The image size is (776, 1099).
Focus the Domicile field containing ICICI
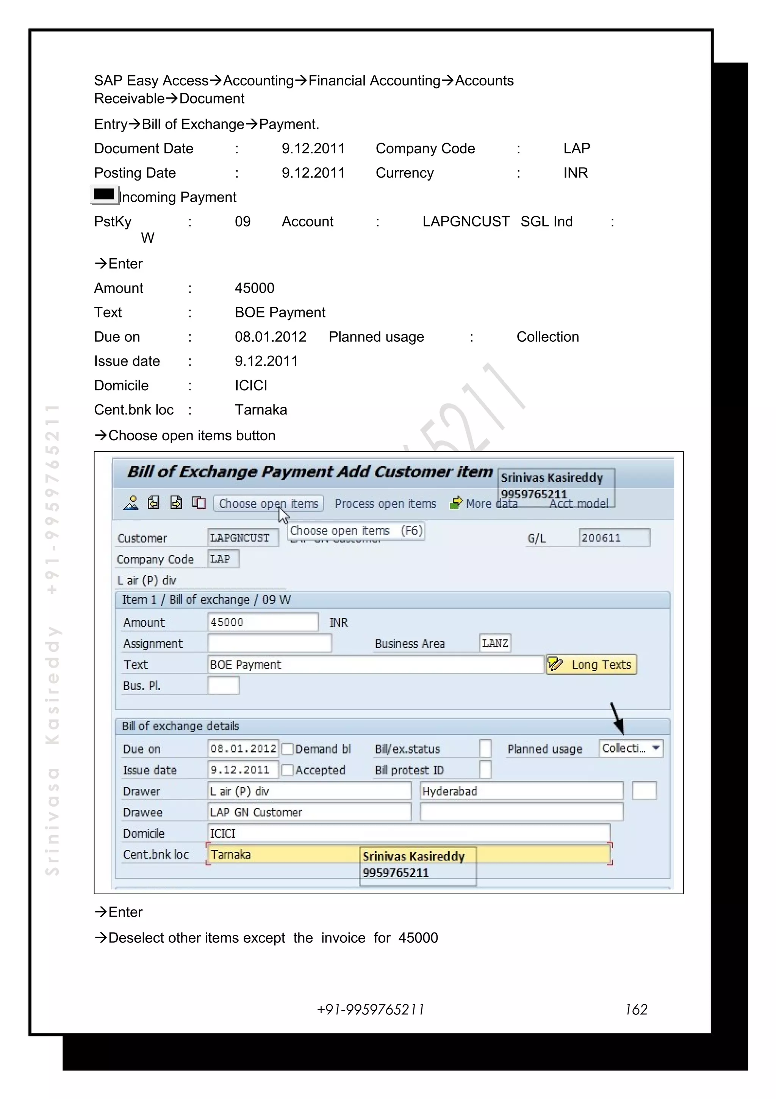408,833
